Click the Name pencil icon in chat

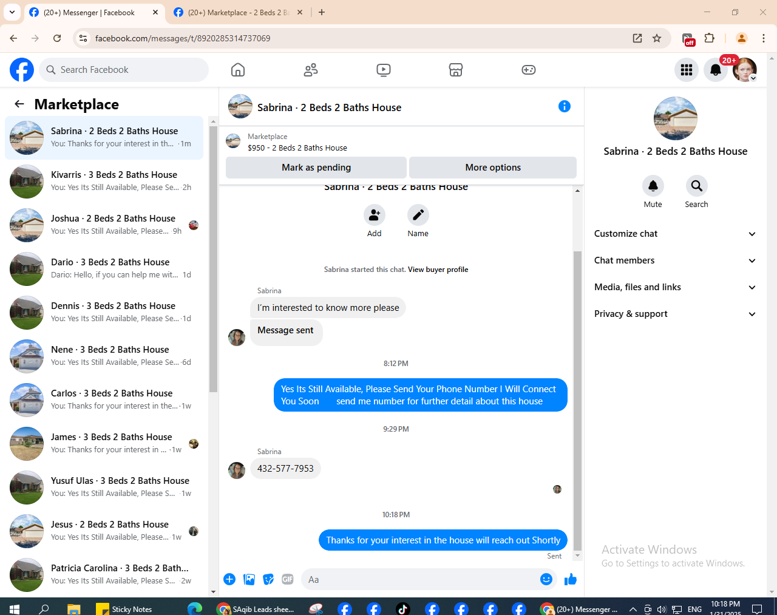[418, 215]
